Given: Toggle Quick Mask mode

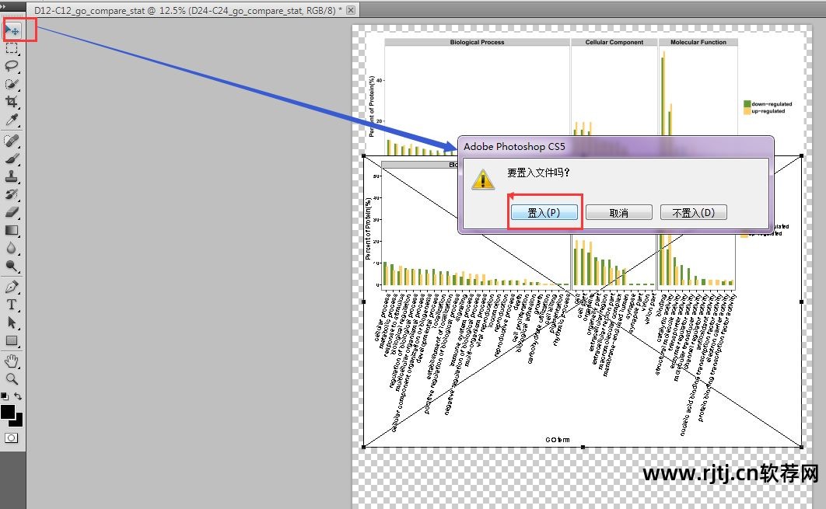Looking at the screenshot, I should pos(12,438).
